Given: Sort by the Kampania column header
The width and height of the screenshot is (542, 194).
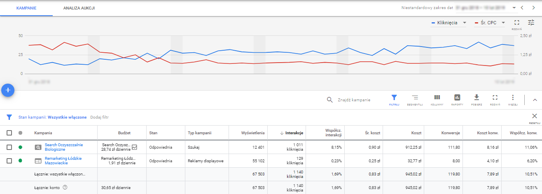Looking at the screenshot, I should click(43, 133).
